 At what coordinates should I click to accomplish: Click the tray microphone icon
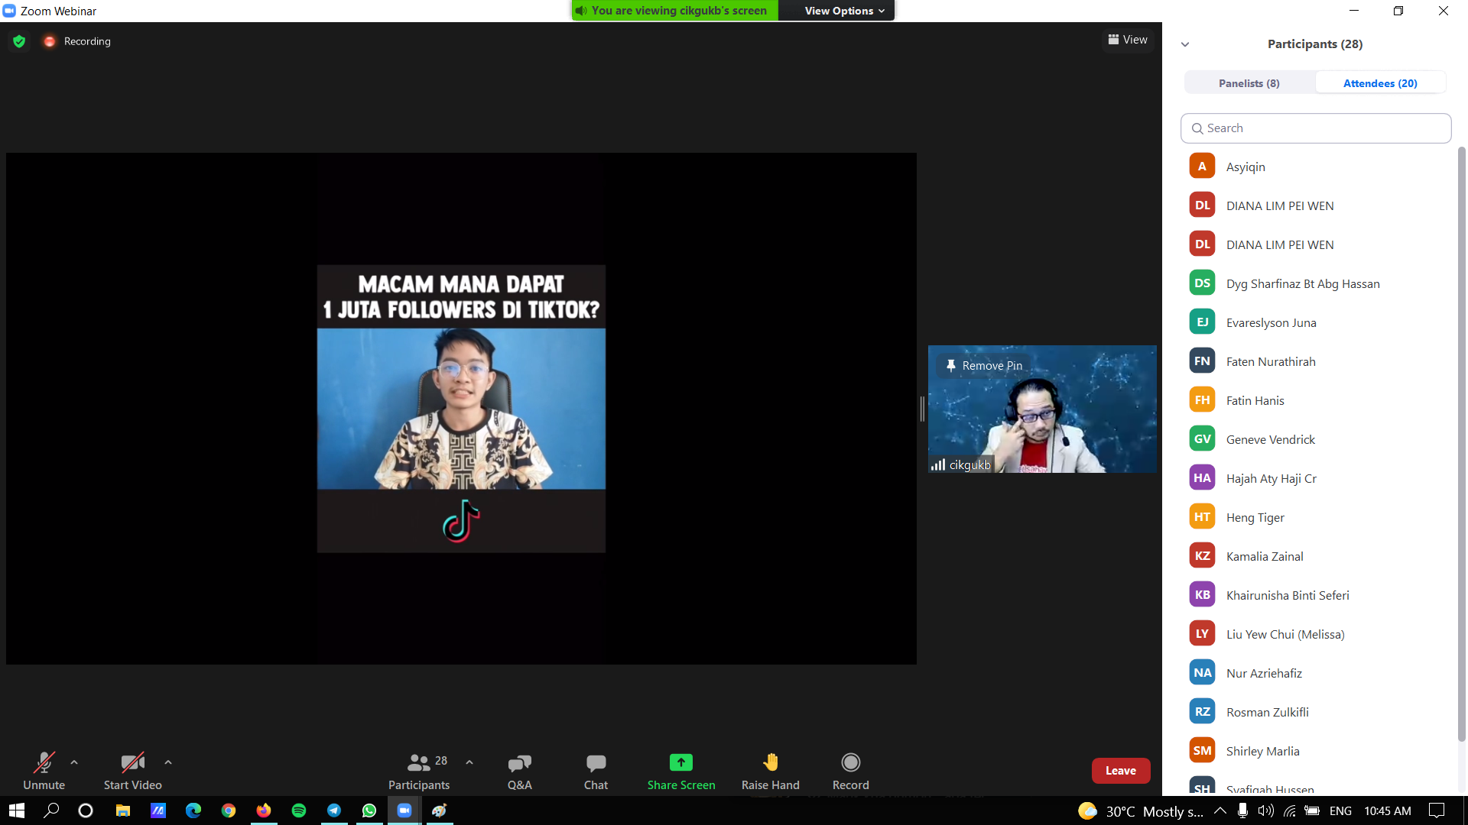[1243, 810]
